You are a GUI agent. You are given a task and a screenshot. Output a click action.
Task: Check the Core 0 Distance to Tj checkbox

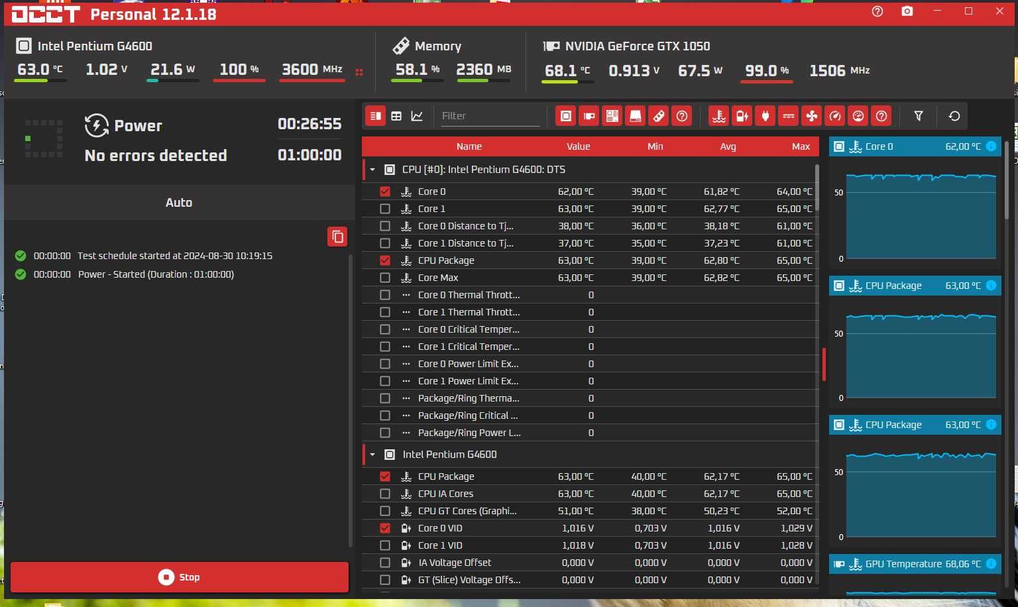coord(385,226)
